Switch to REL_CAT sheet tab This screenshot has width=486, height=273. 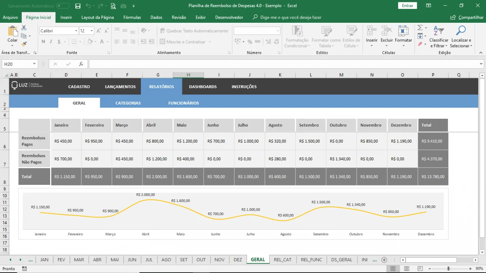283,260
